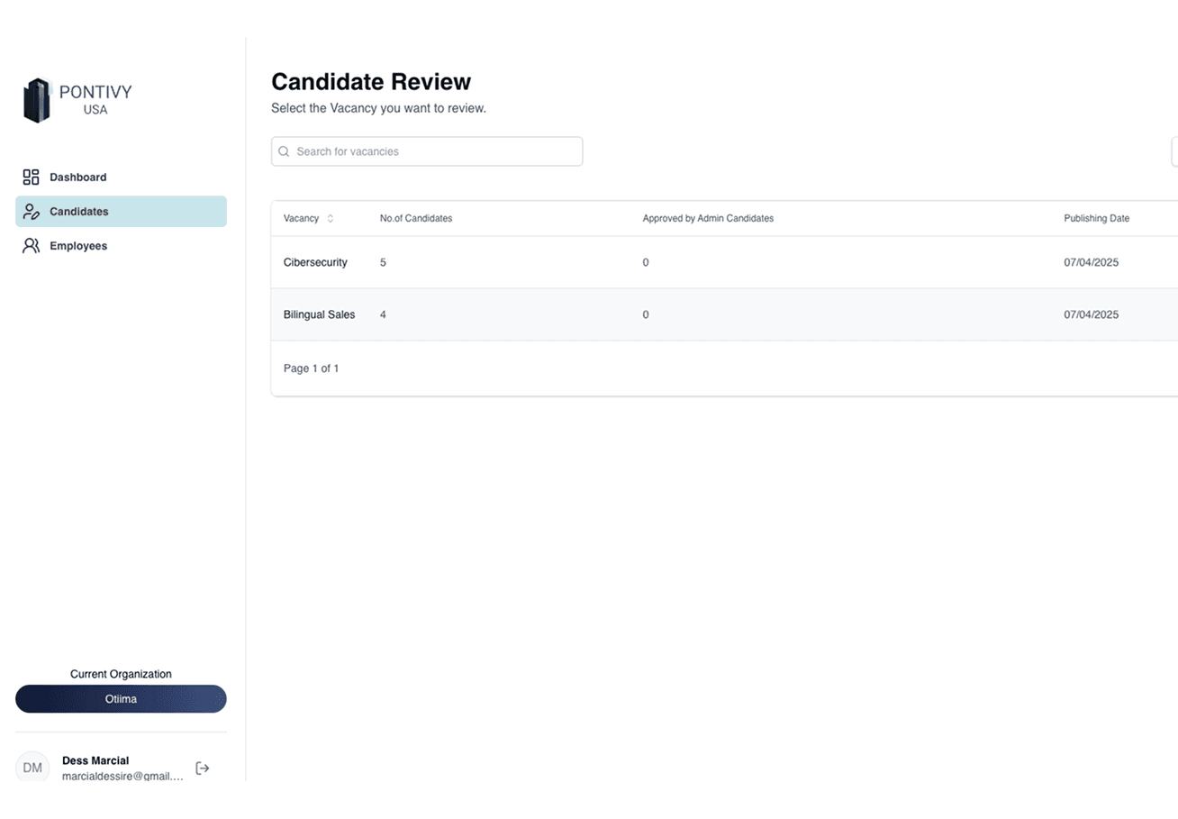Click the Dess Marcial profile name

pyautogui.click(x=95, y=760)
